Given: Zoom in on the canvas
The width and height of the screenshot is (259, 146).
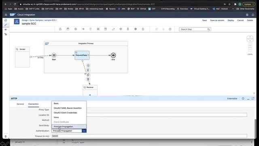Looking at the screenshot, I should (250, 45).
